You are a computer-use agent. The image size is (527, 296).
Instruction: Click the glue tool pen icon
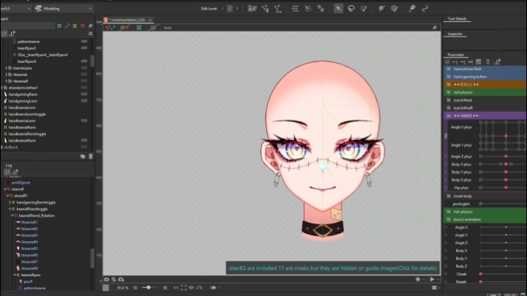click(x=412, y=9)
